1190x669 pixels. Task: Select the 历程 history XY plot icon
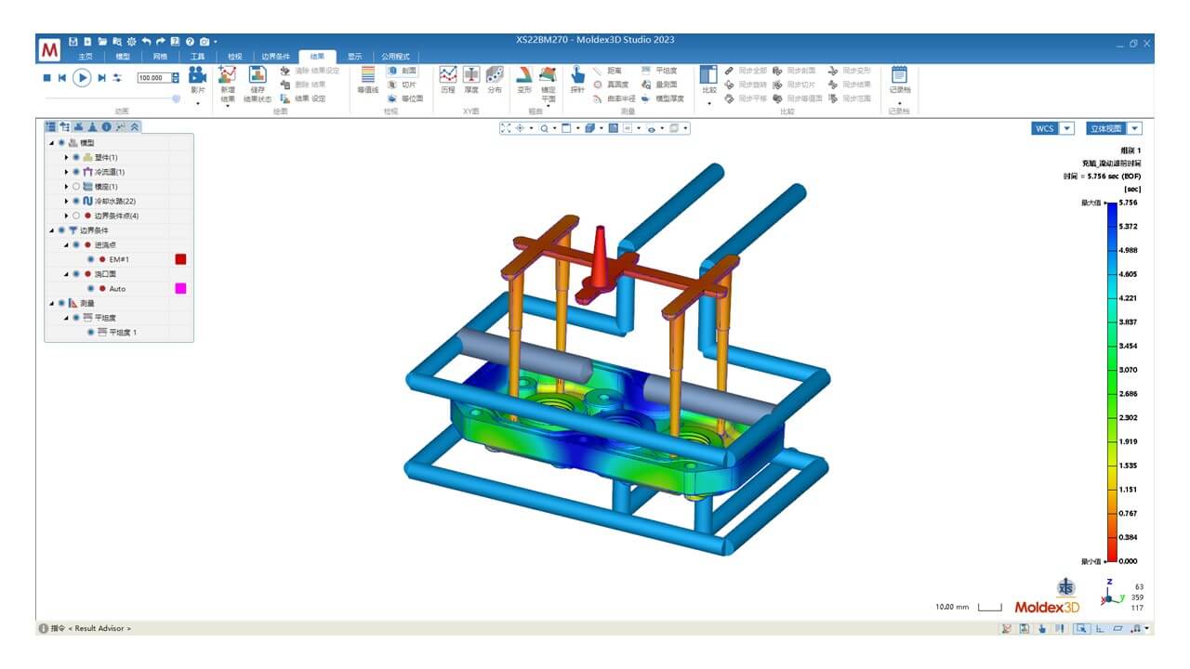tap(448, 78)
